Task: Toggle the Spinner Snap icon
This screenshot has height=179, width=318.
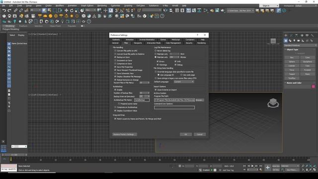Action: (133, 10)
